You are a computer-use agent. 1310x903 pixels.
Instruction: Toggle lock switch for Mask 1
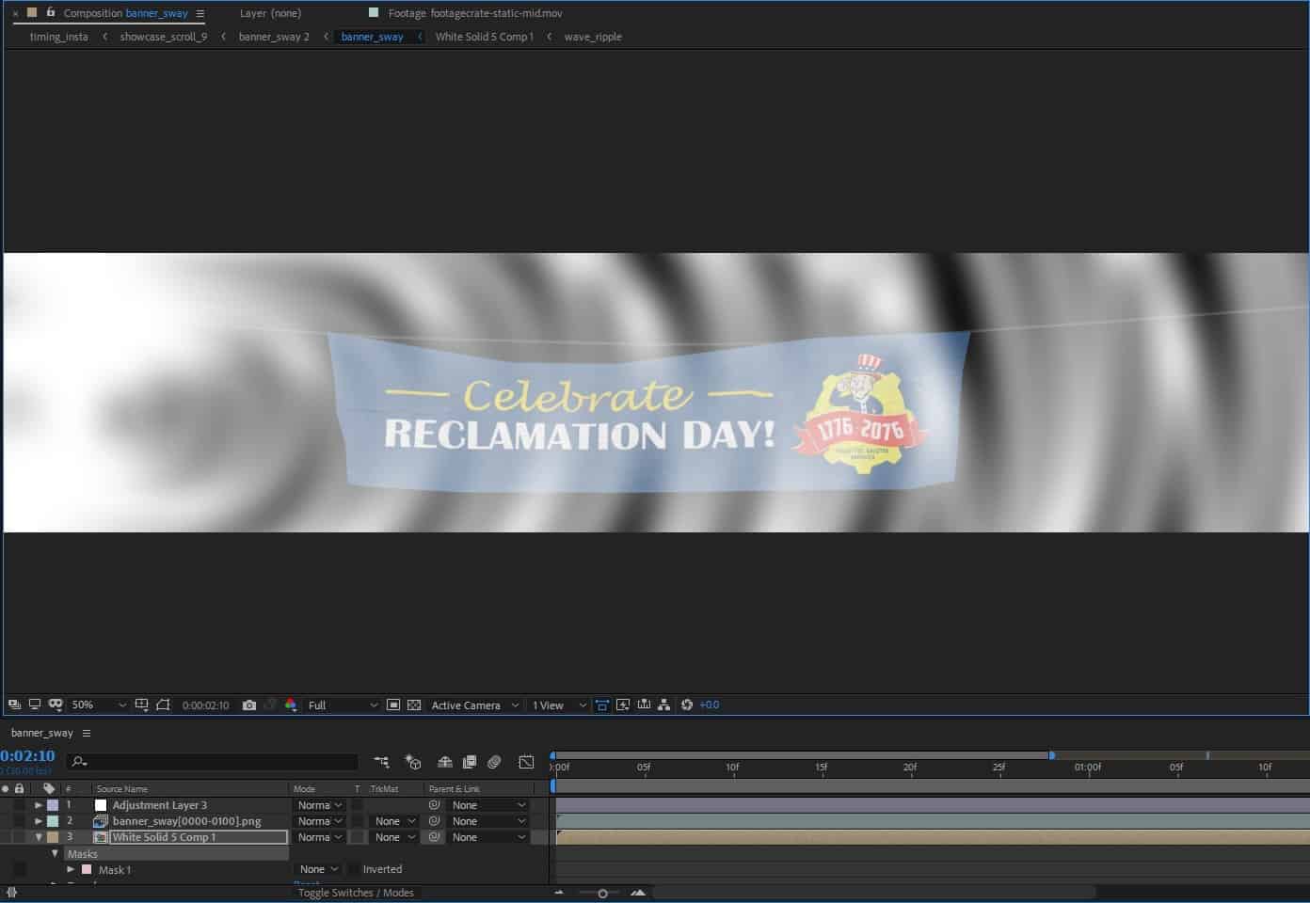pyautogui.click(x=19, y=869)
